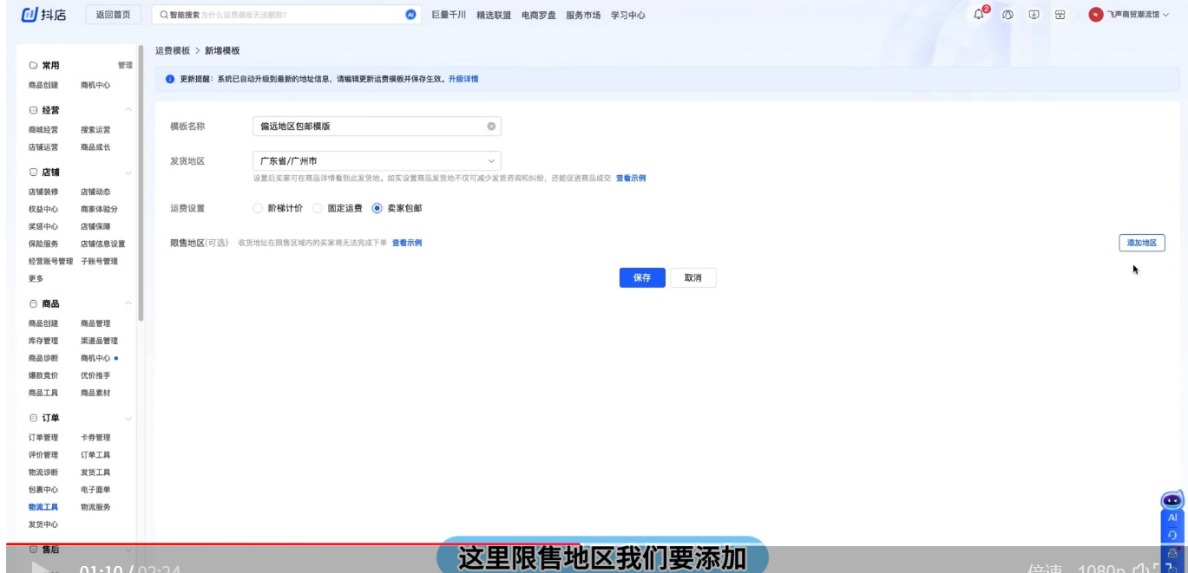The width and height of the screenshot is (1188, 573).
Task: Open 服务市场 in top navigation
Action: coord(583,16)
